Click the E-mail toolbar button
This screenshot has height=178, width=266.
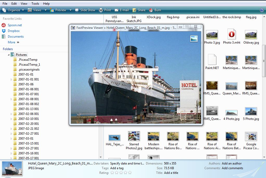(x=122, y=10)
